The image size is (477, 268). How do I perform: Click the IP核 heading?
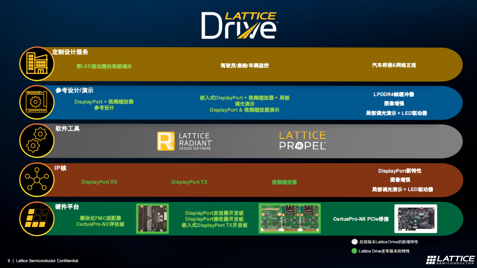60,168
